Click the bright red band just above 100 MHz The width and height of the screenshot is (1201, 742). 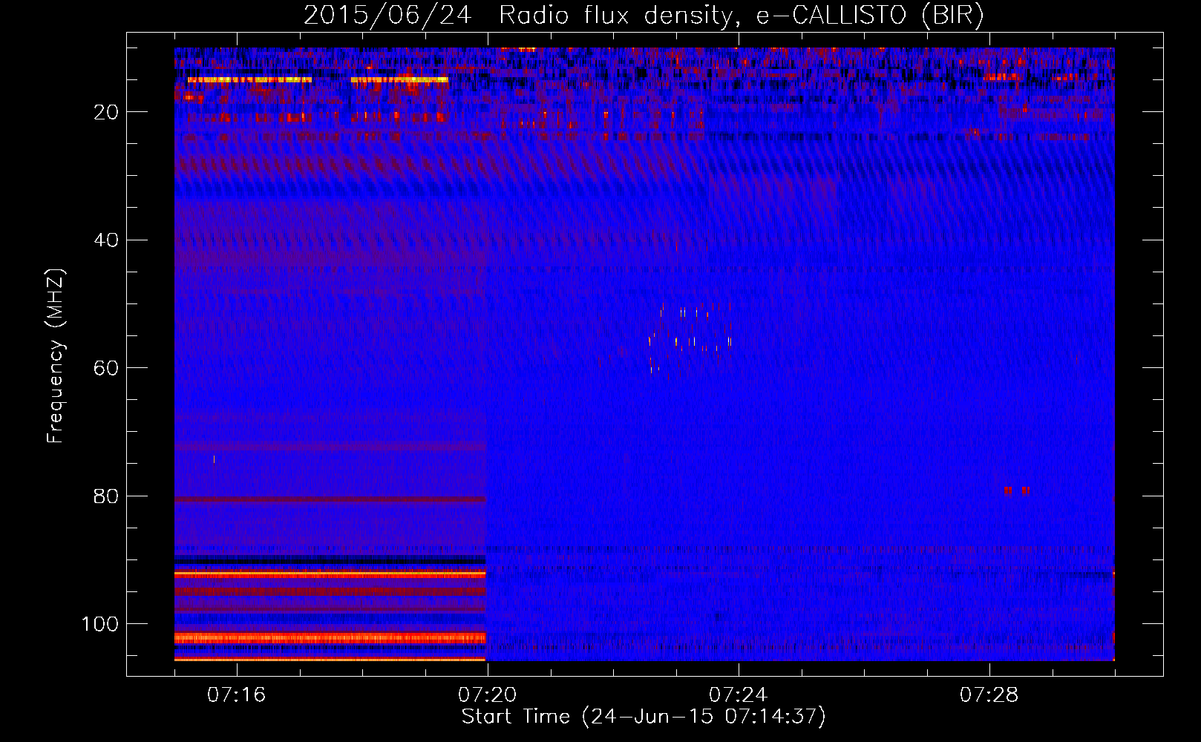[330, 637]
